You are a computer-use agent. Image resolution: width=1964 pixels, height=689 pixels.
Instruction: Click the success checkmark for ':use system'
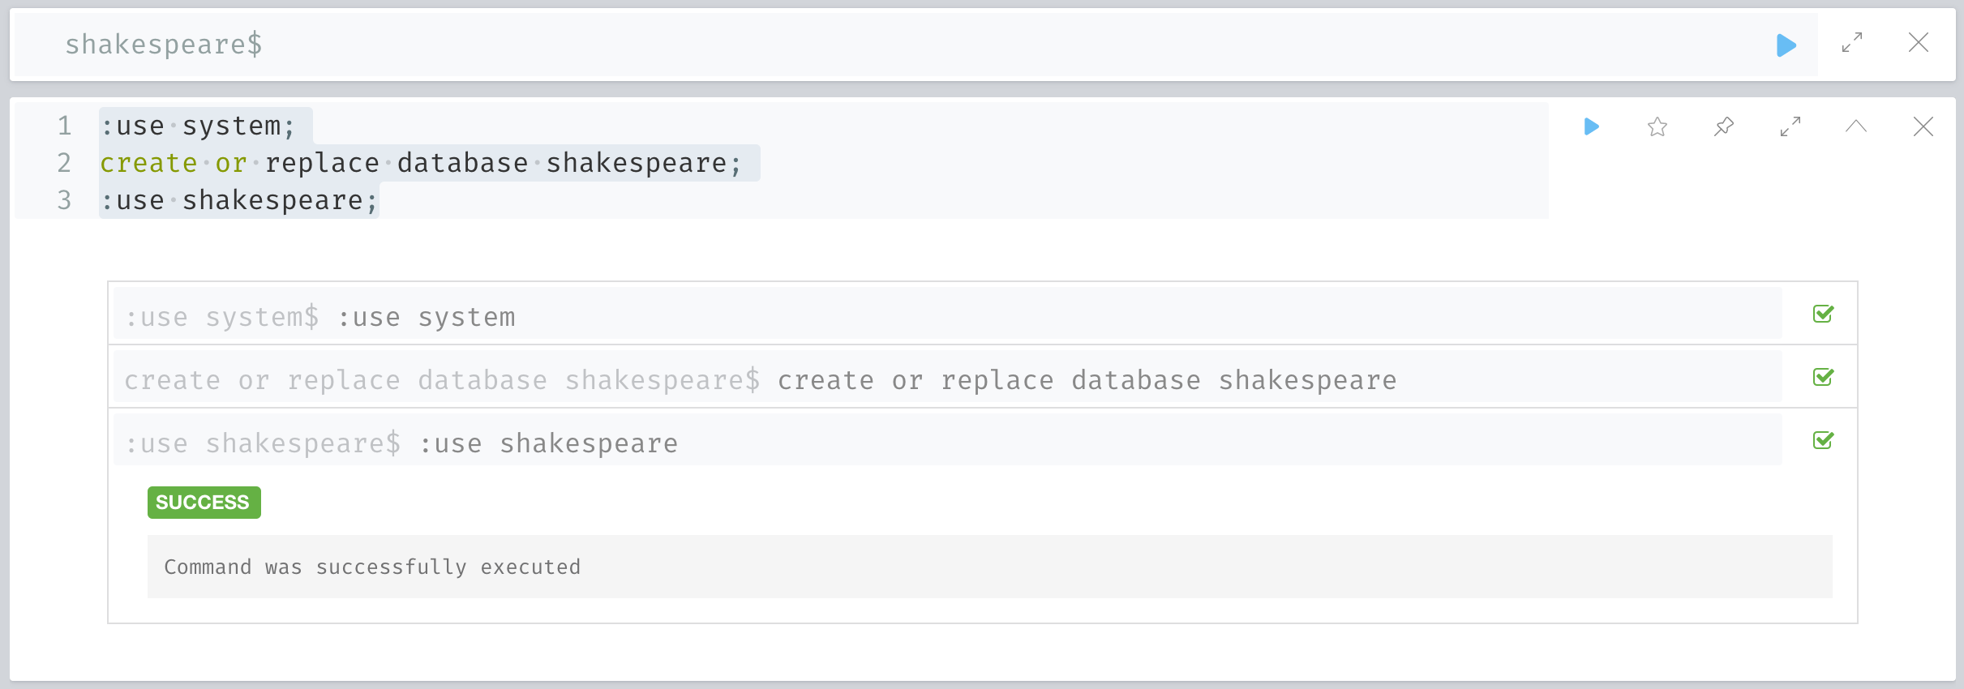[1824, 314]
